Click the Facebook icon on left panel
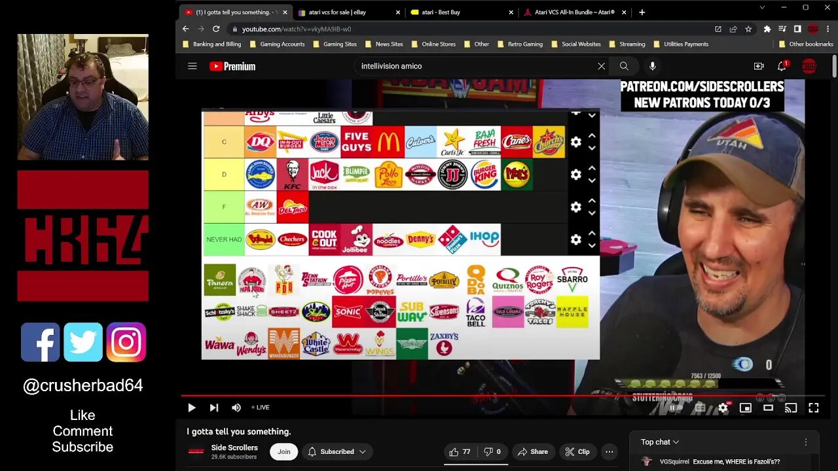The height and width of the screenshot is (471, 838). coord(40,342)
